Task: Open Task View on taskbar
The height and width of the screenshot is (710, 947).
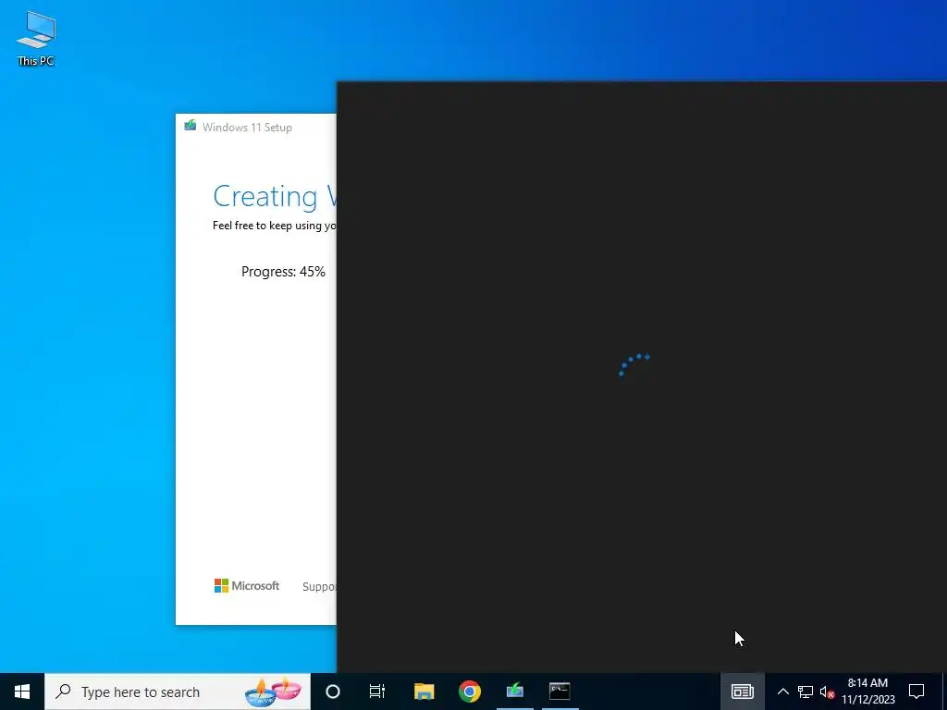Action: [x=377, y=692]
